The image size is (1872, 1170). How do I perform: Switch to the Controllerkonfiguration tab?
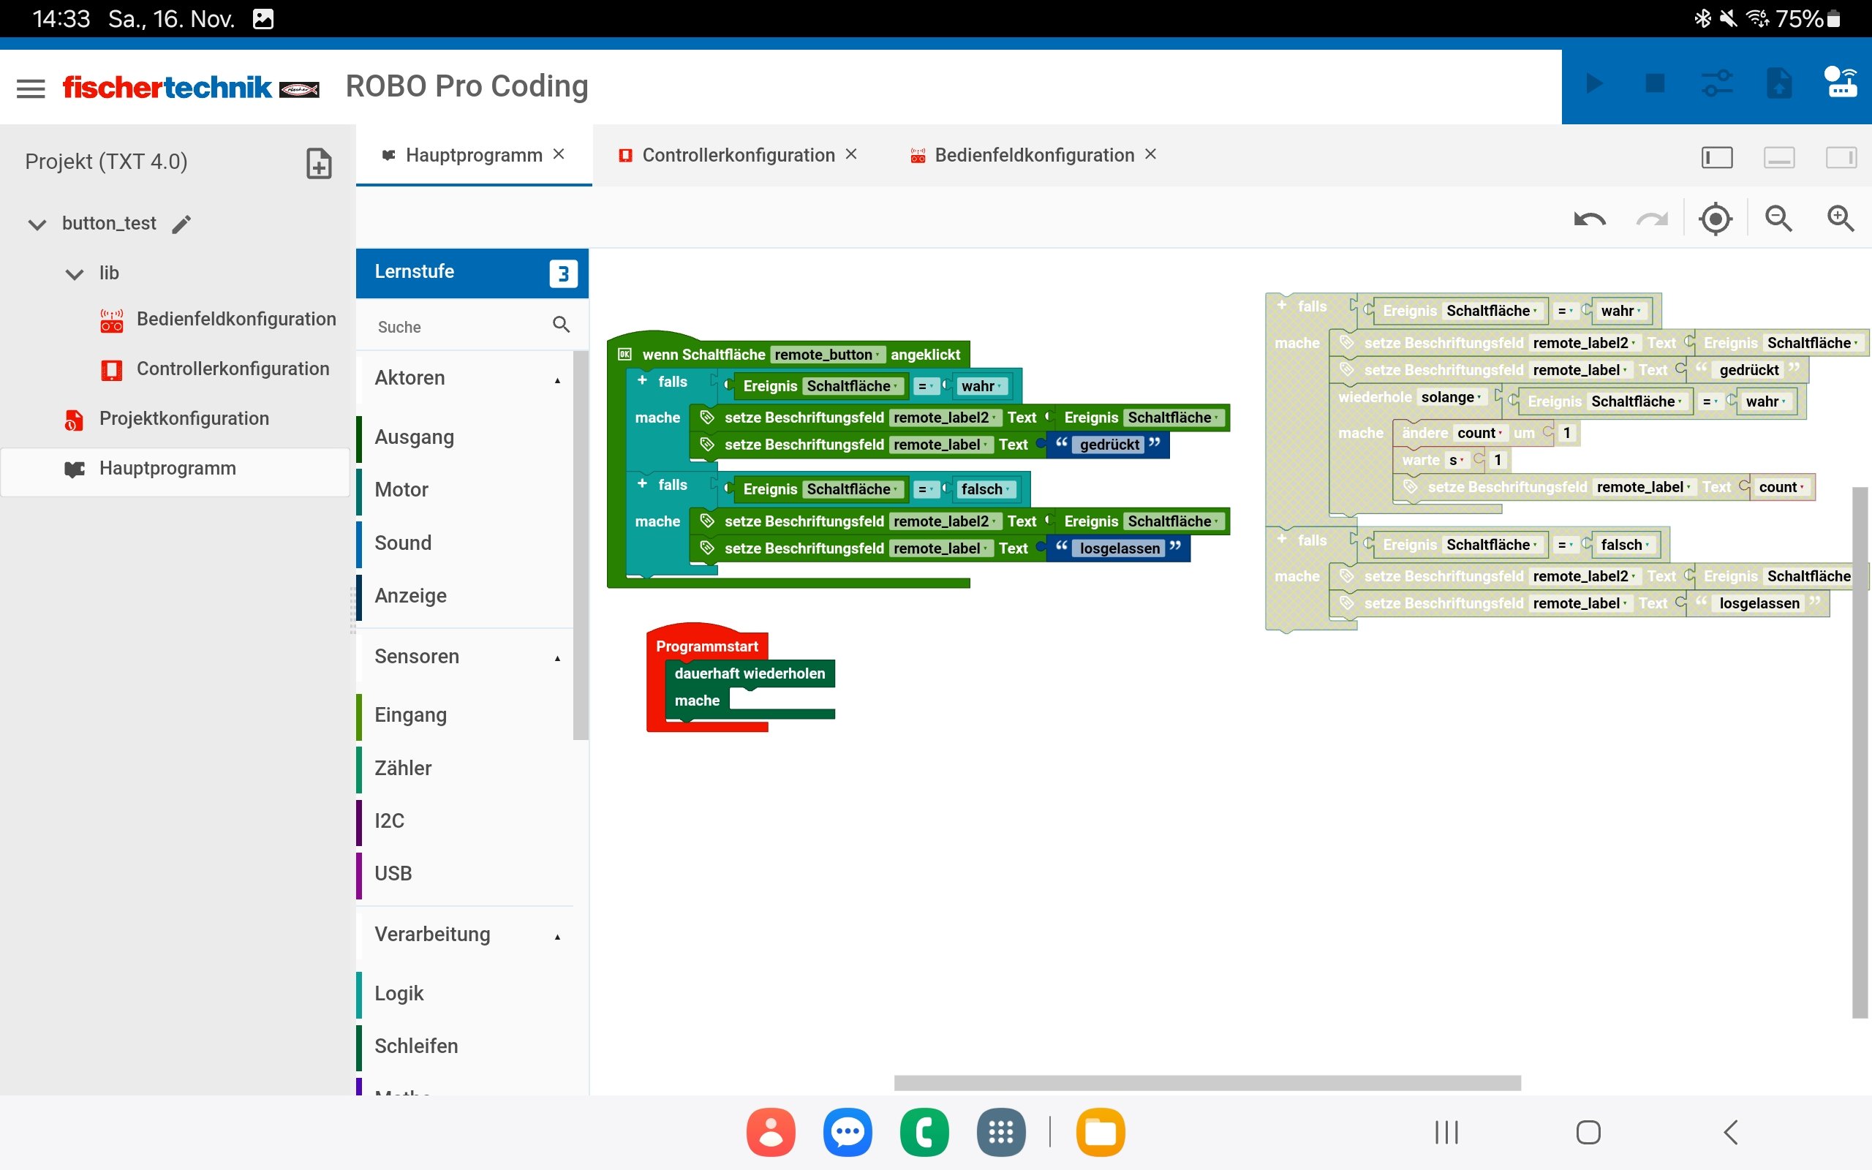738,156
